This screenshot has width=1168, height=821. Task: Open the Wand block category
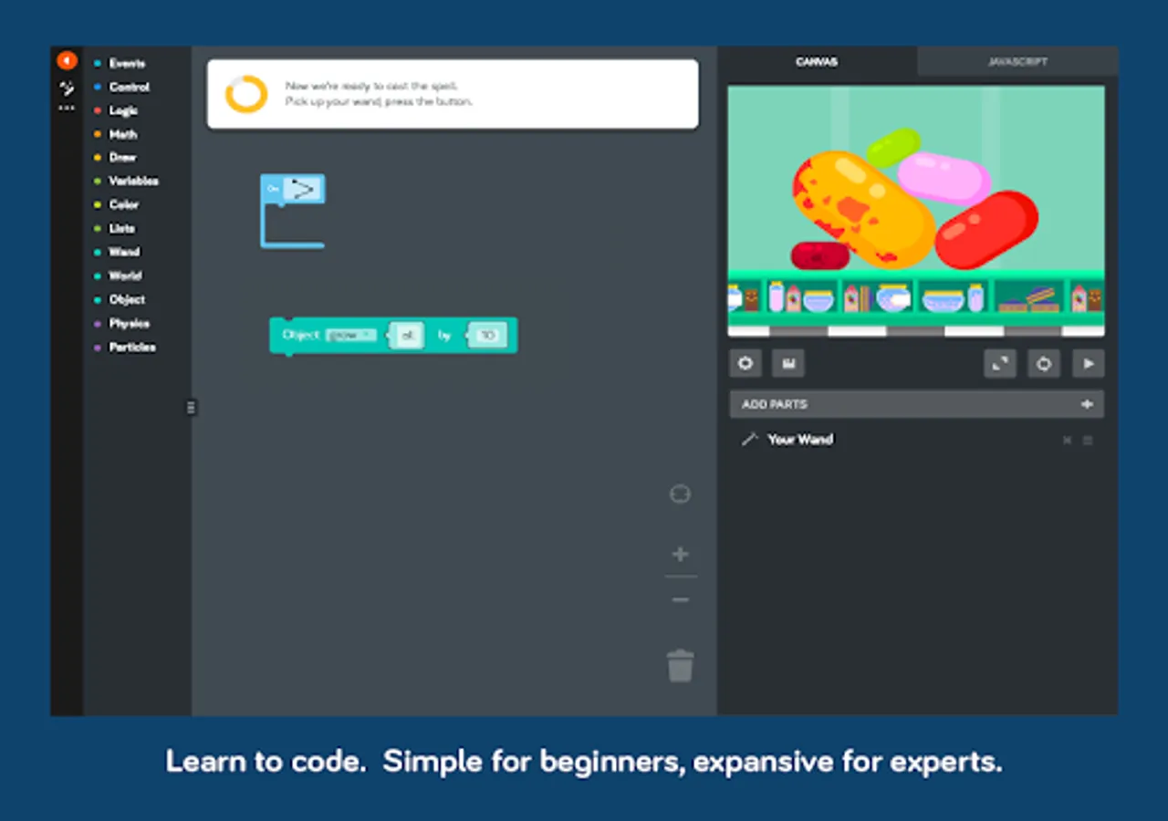click(124, 252)
